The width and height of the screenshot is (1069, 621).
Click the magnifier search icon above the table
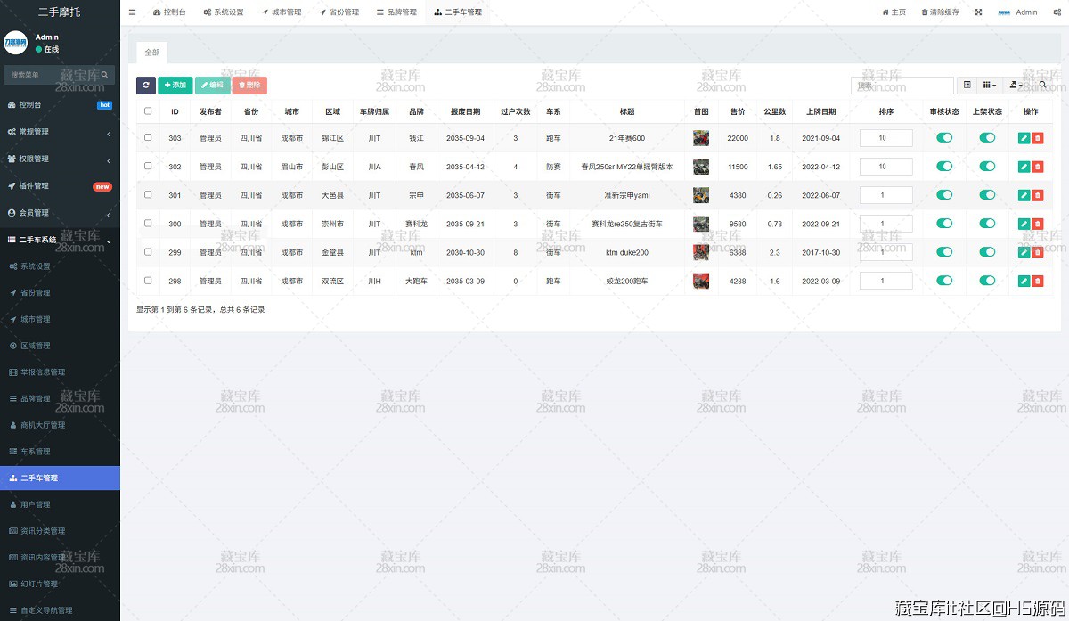point(1042,85)
